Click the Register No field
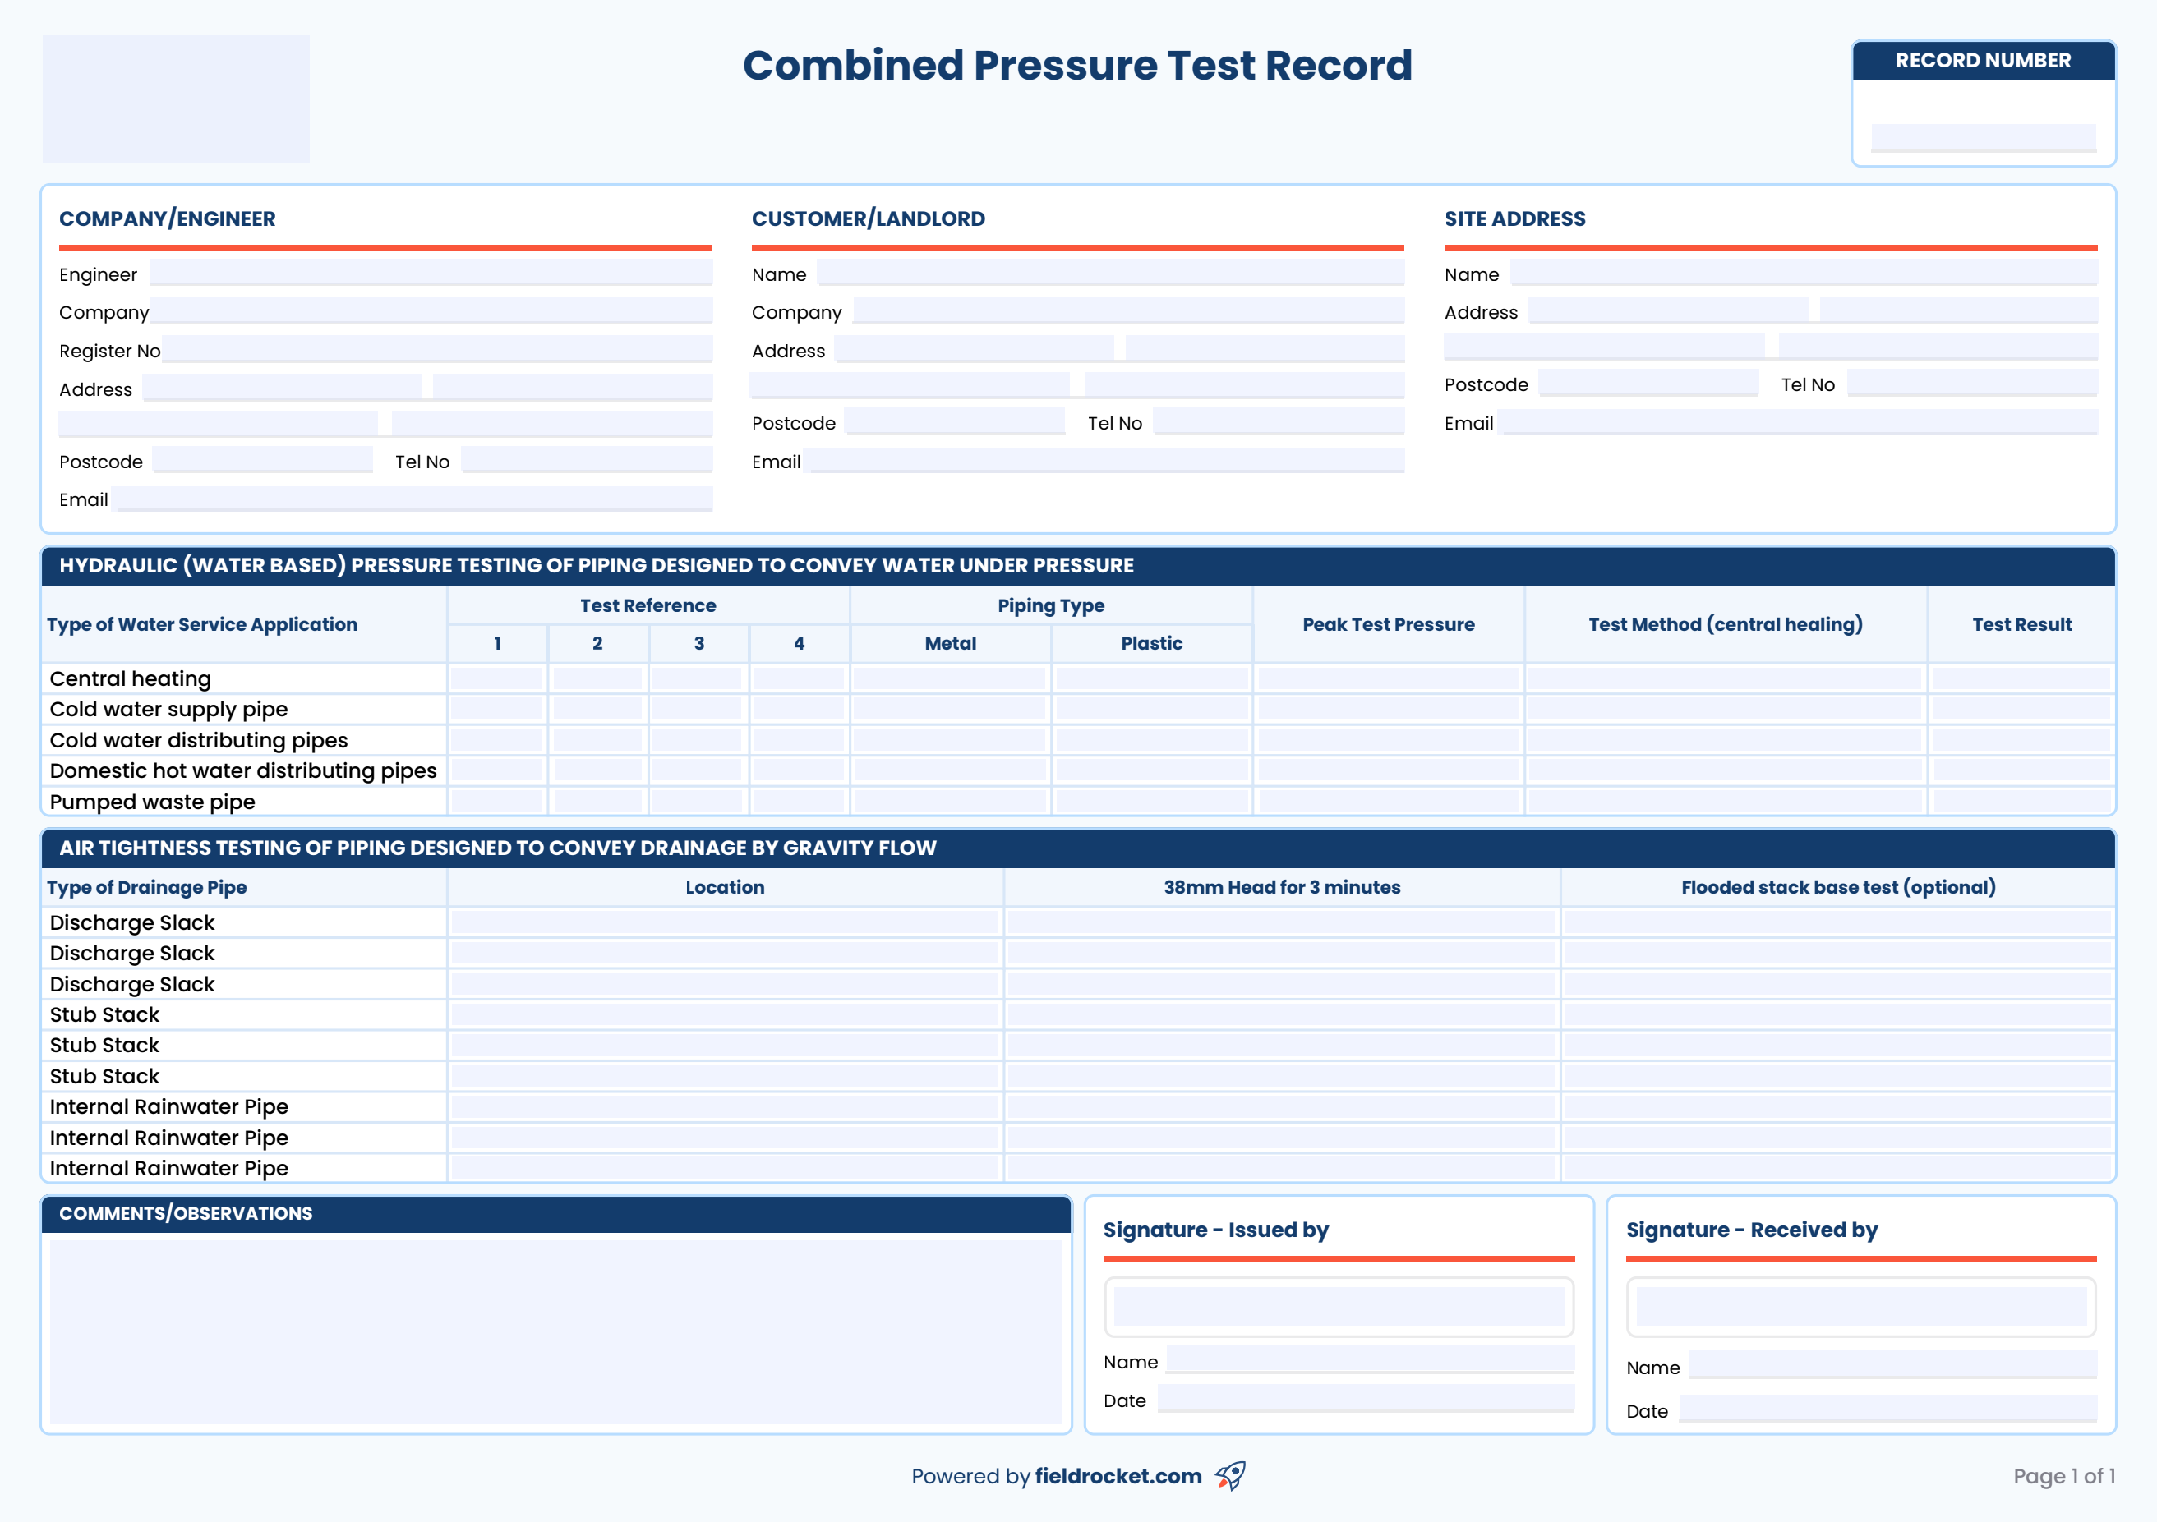Viewport: 2157px width, 1522px height. click(436, 349)
